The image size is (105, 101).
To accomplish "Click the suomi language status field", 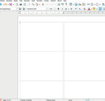I will click(70, 100).
